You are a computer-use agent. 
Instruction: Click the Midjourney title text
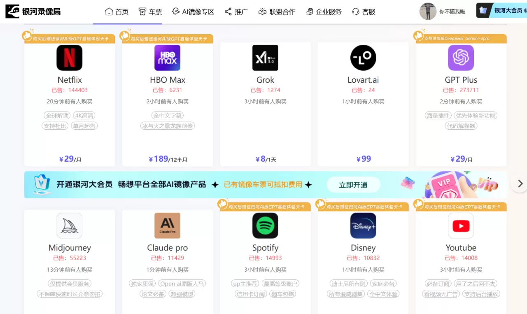[x=70, y=248]
